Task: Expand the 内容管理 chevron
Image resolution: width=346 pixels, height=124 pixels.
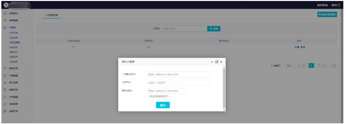Action: click(x=30, y=97)
